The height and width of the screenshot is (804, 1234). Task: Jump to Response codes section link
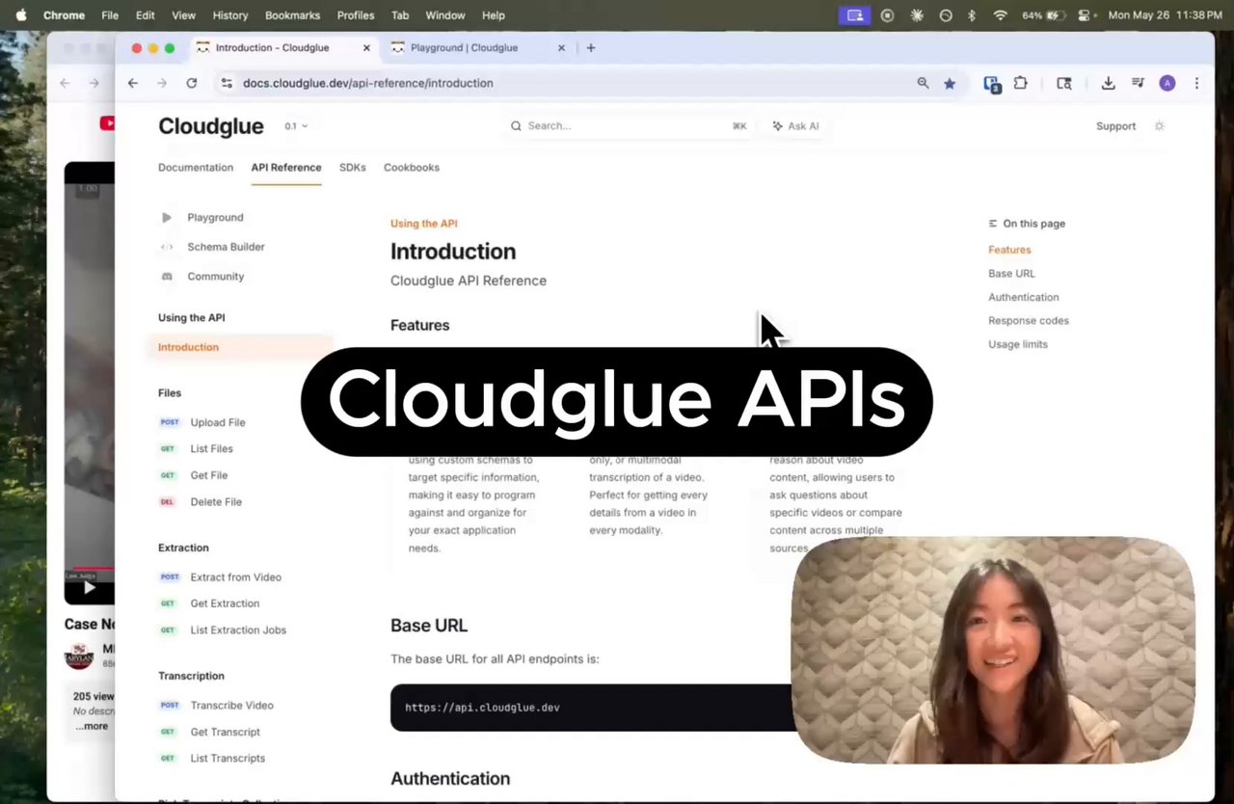[1028, 321]
